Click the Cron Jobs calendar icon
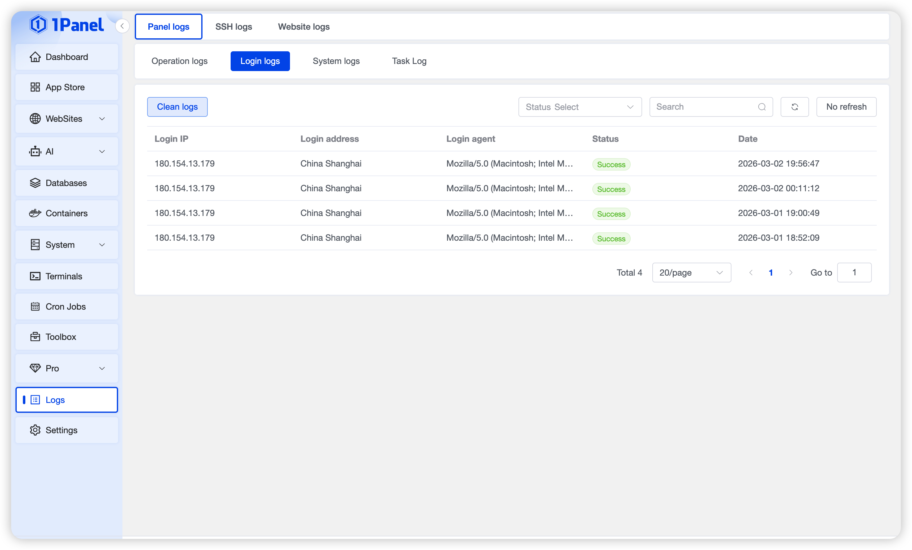This screenshot has height=550, width=912. pos(35,307)
